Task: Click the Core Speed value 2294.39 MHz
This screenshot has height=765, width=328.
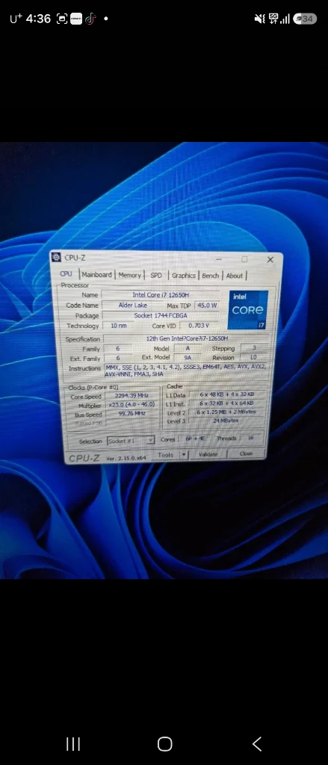Action: tap(131, 396)
